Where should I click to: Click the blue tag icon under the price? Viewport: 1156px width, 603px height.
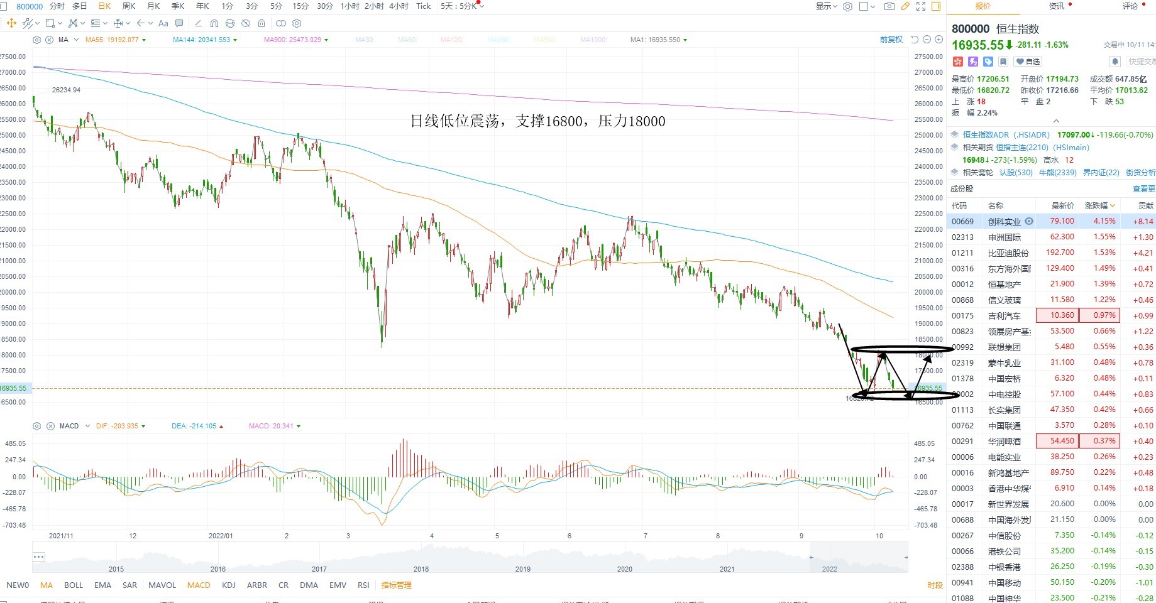point(988,62)
